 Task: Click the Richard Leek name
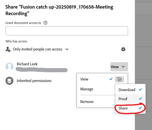click(x=27, y=64)
